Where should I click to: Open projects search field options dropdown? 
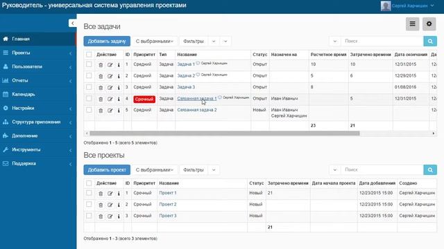point(335,170)
